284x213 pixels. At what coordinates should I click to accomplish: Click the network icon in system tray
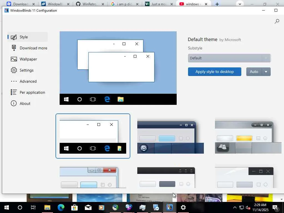[242, 207]
